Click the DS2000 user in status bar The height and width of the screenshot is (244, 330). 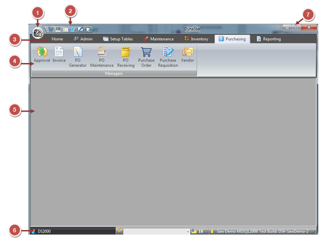[x=44, y=231]
